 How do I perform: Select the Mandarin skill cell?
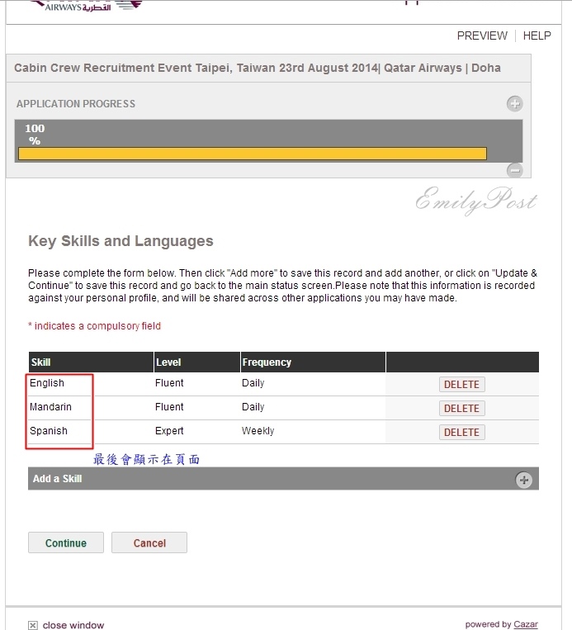click(x=50, y=406)
